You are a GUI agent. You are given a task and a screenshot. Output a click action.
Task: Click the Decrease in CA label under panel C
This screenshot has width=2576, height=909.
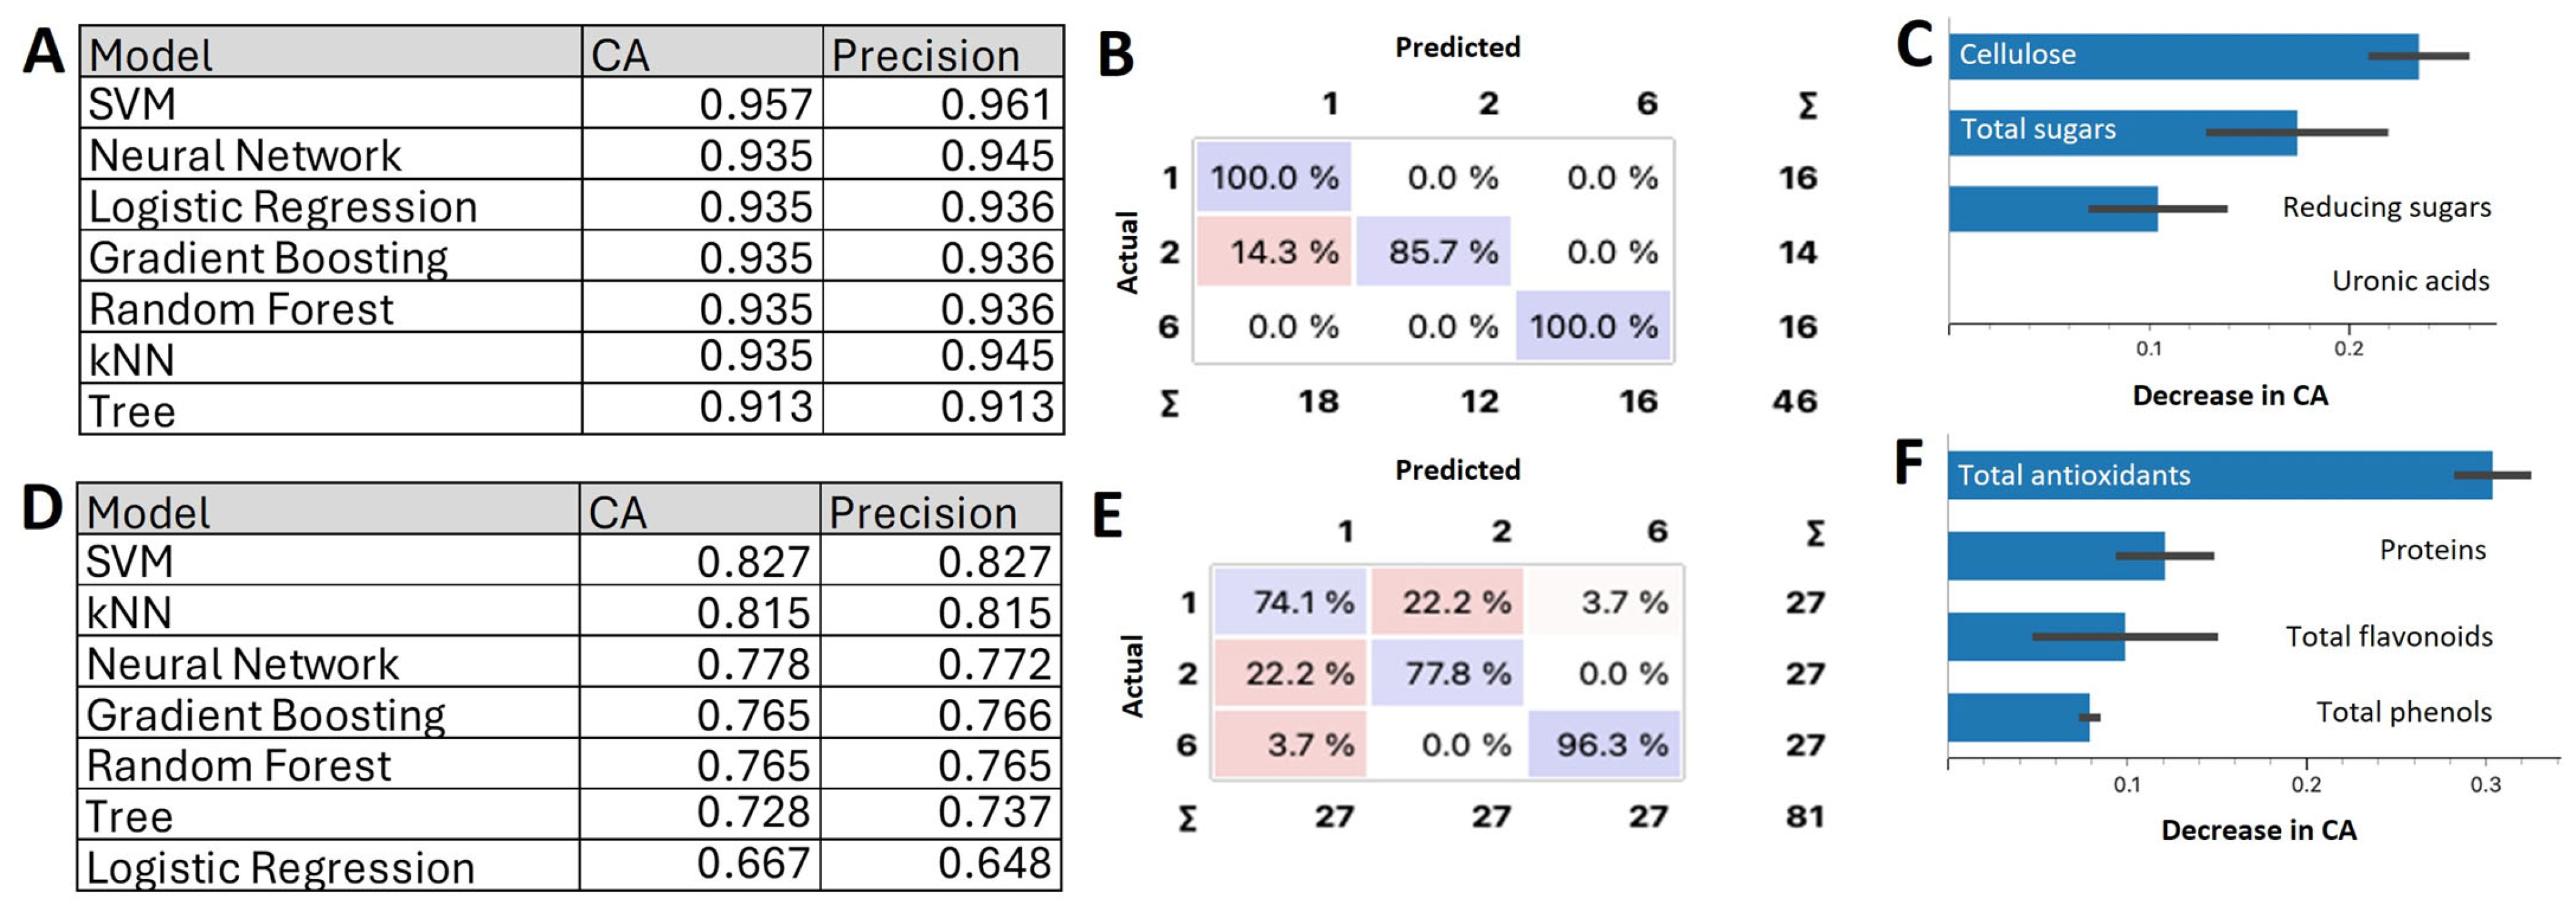pyautogui.click(x=2230, y=396)
